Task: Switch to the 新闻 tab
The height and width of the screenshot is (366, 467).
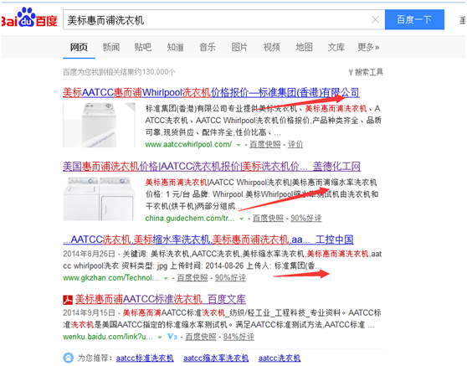Action: (111, 47)
